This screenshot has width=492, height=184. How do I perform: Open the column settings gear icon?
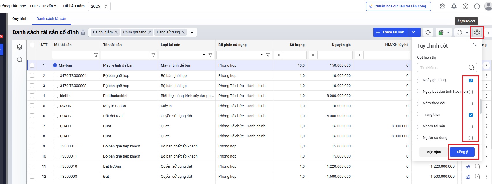(477, 32)
